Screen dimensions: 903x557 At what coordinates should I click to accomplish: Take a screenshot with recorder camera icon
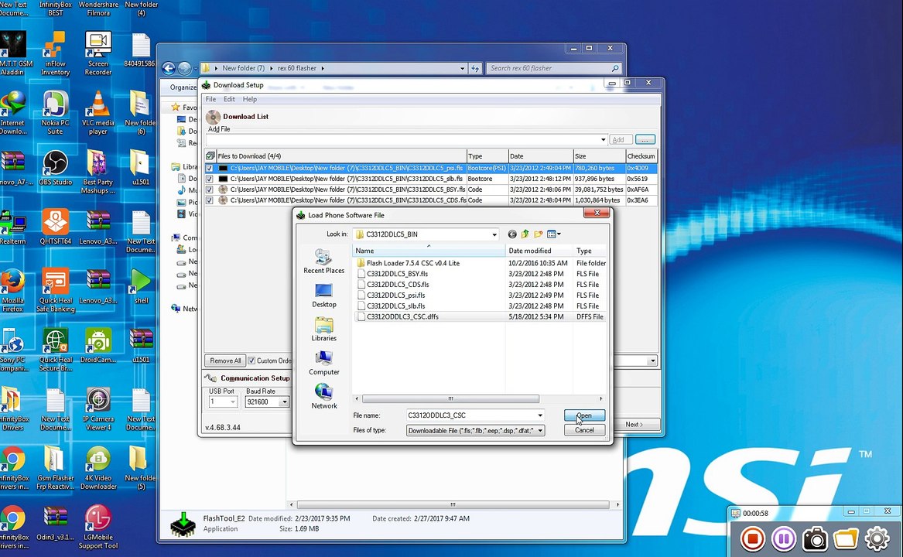pos(815,539)
